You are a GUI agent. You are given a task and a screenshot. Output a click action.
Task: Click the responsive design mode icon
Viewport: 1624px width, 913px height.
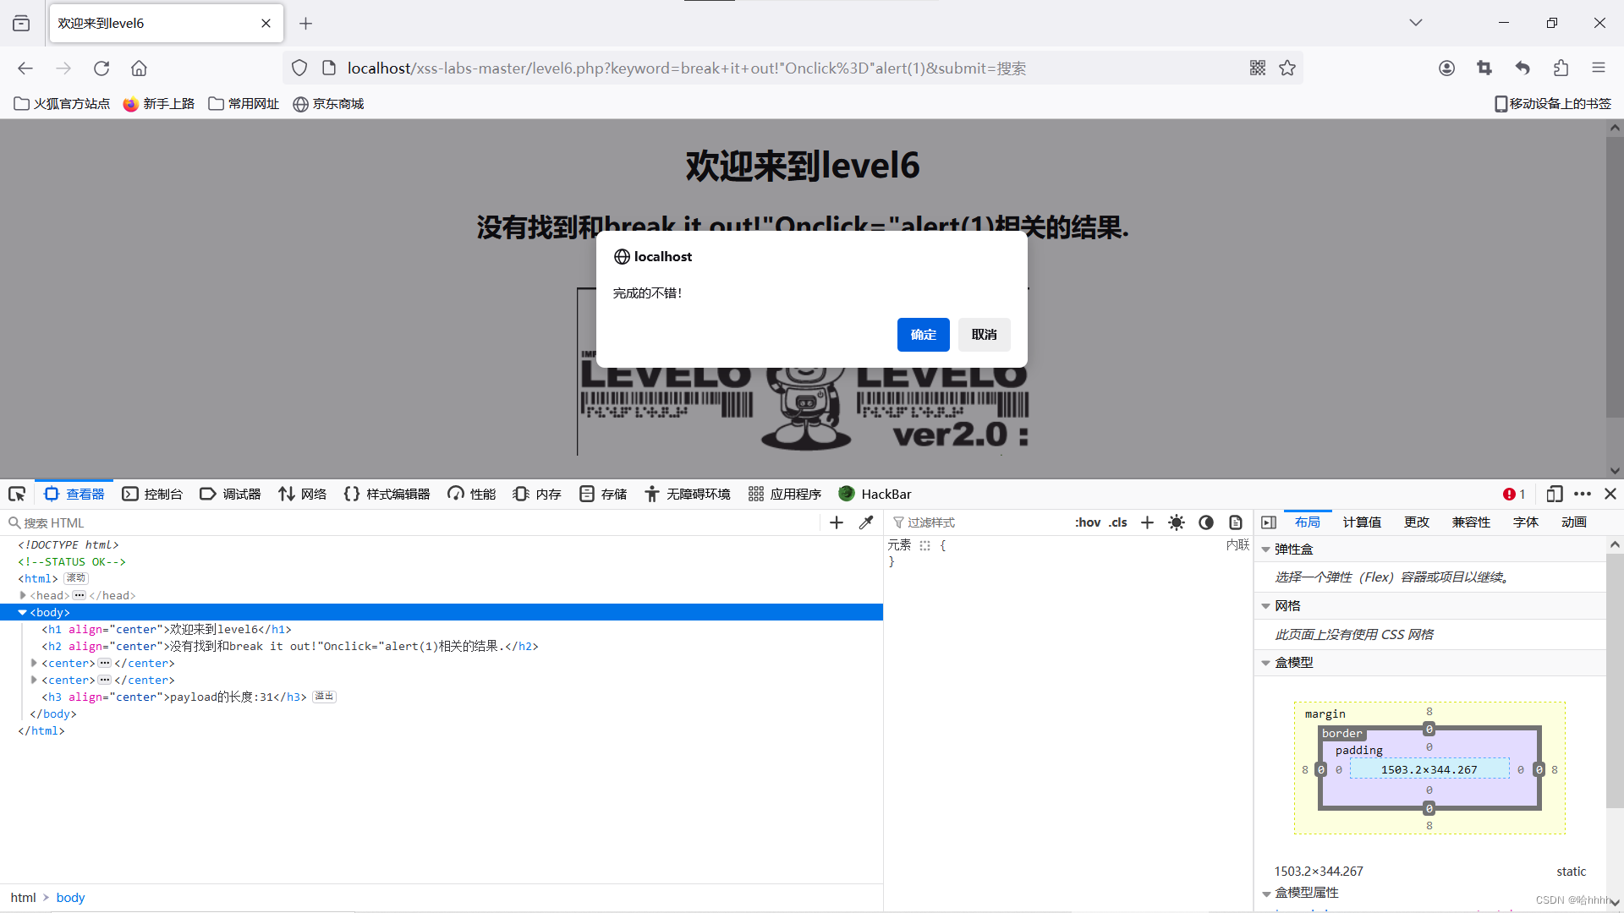(x=1554, y=494)
